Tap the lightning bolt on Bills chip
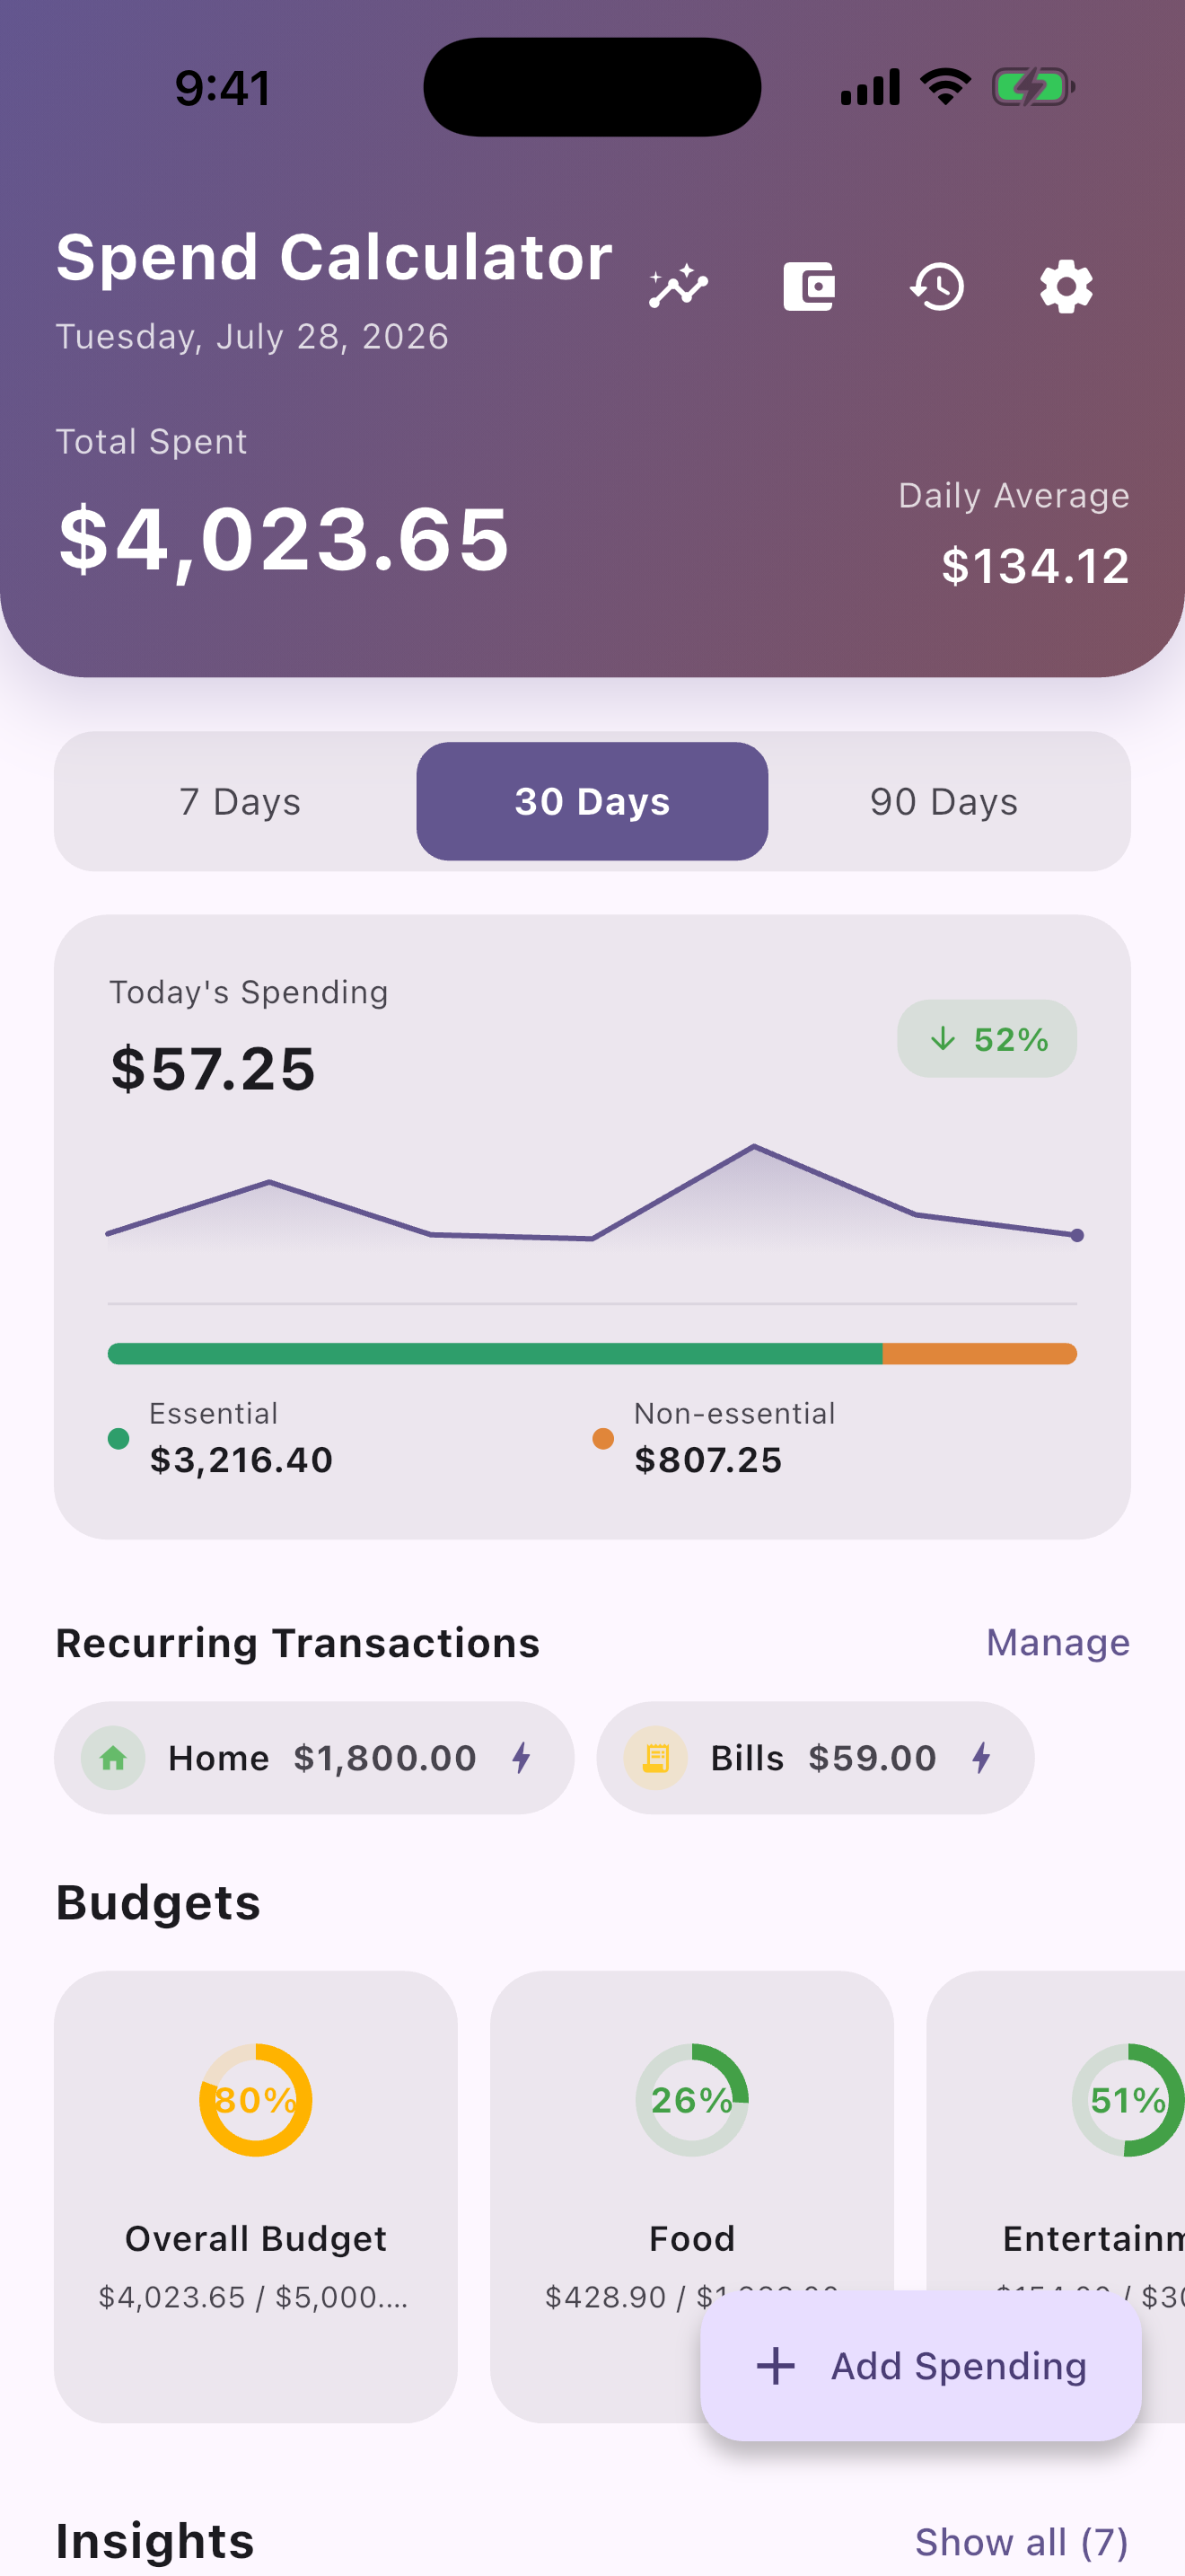The image size is (1185, 2576). (982, 1758)
